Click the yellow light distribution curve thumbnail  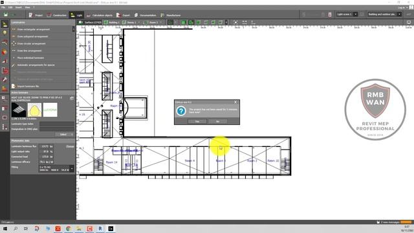click(34, 109)
